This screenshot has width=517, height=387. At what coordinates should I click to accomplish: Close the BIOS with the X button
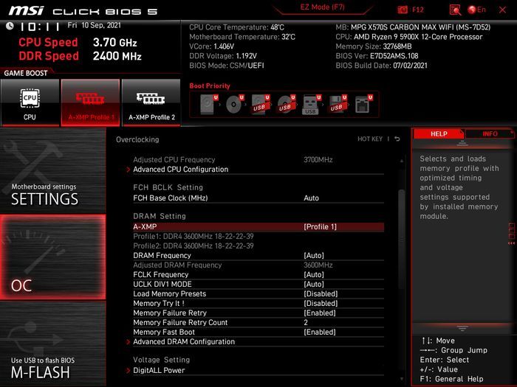pyautogui.click(x=502, y=10)
